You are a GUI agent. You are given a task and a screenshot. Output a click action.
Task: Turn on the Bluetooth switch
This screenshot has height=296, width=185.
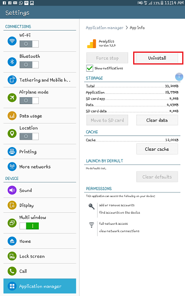tap(29, 65)
